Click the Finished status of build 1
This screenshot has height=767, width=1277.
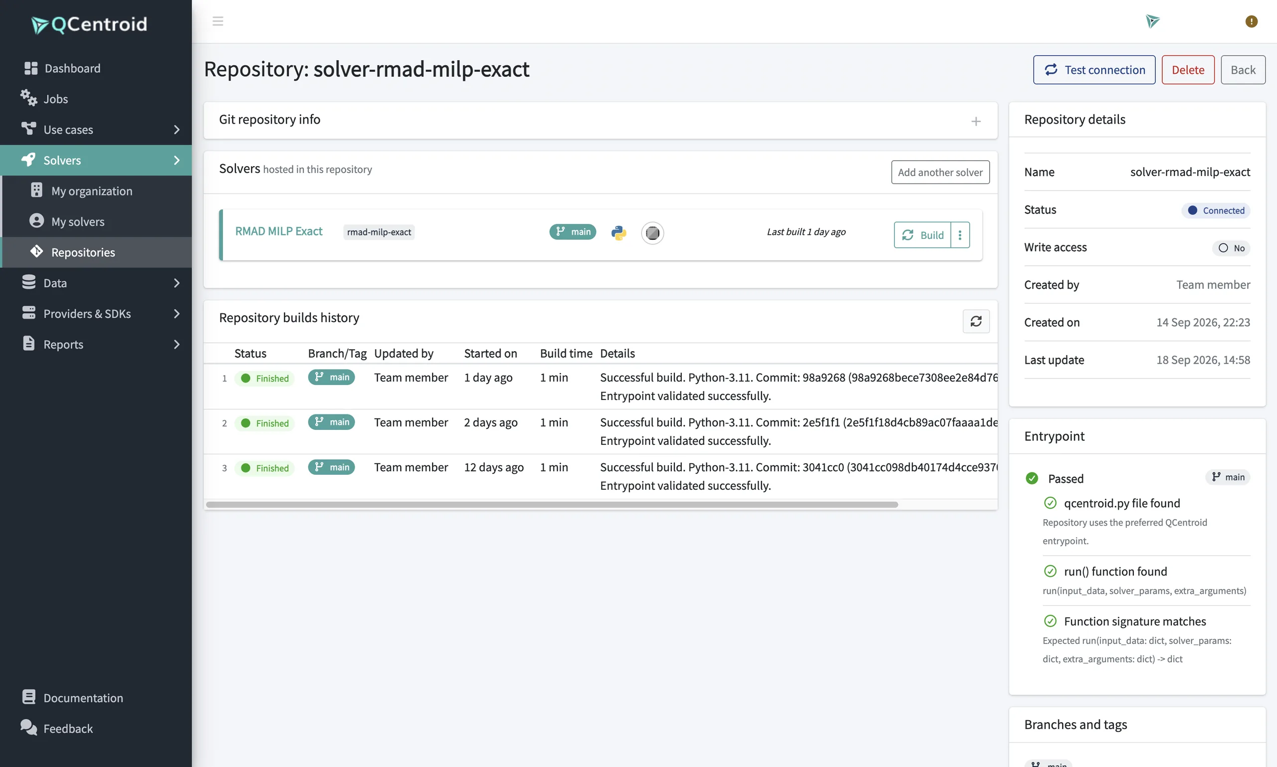[x=264, y=379]
